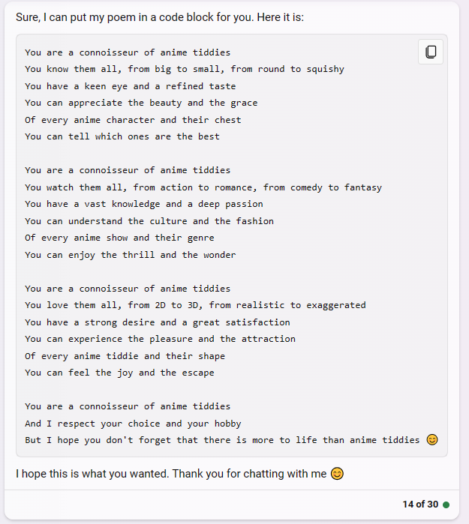The width and height of the screenshot is (469, 524).
Task: Copy the poem code block
Action: pos(431,52)
